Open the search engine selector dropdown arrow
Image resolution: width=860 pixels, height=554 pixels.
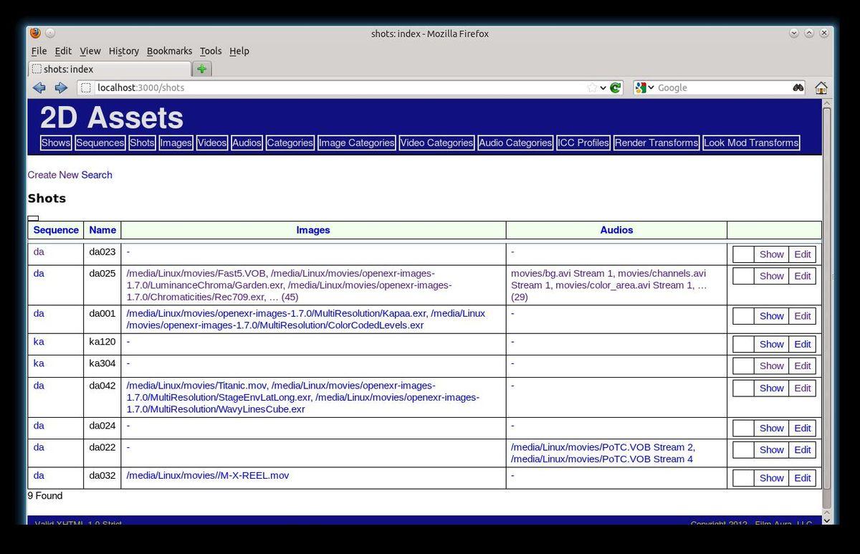click(x=651, y=87)
